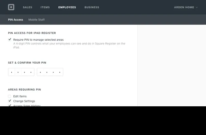Go to the Employees section
Viewport: 206px width, 135px height.
click(67, 7)
